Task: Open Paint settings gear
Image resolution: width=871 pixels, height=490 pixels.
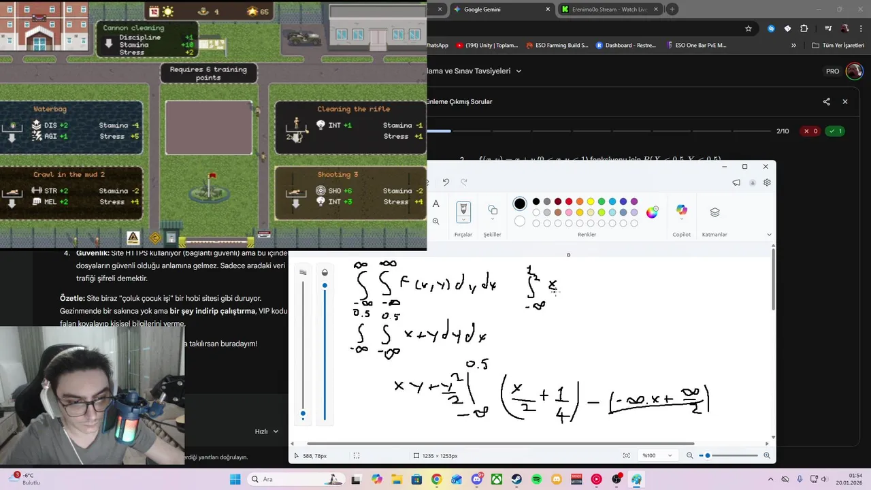Action: click(x=767, y=182)
